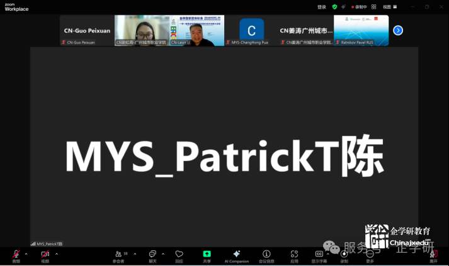Launch AI Companion from the toolbar
The height and width of the screenshot is (266, 449).
tap(236, 254)
